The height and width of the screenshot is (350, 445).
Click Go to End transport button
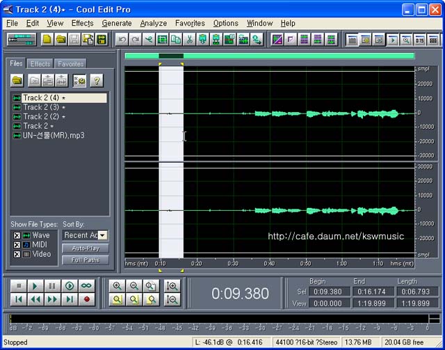70,299
